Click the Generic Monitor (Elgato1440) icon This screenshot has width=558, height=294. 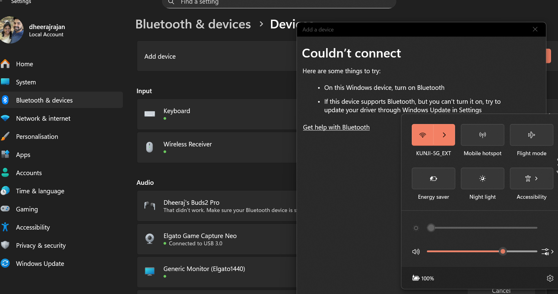tap(150, 272)
